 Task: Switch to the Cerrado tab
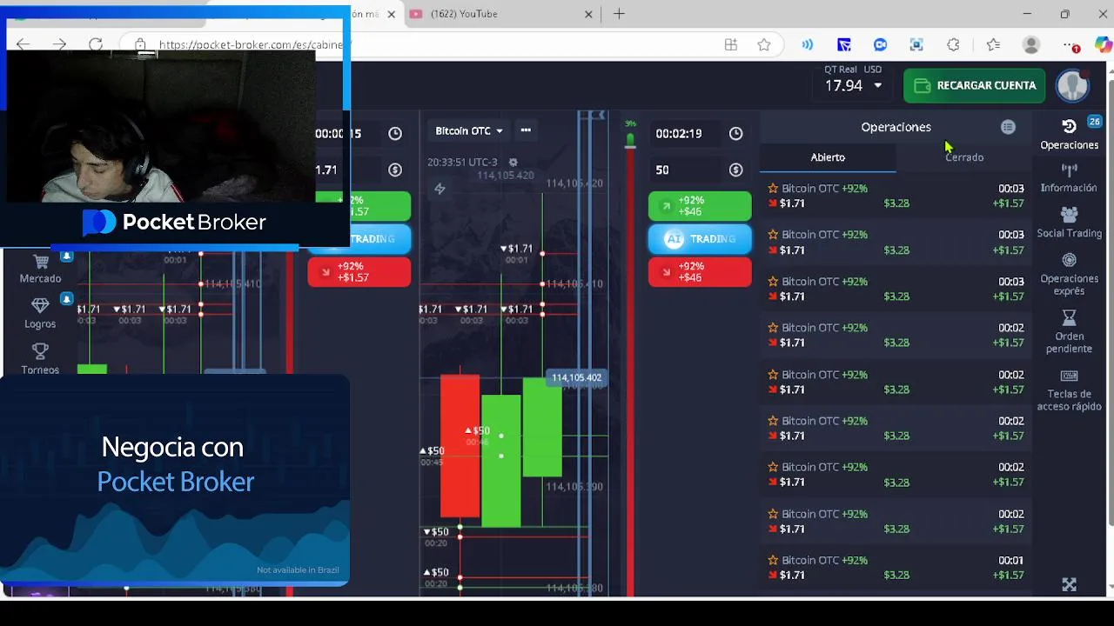pos(964,157)
